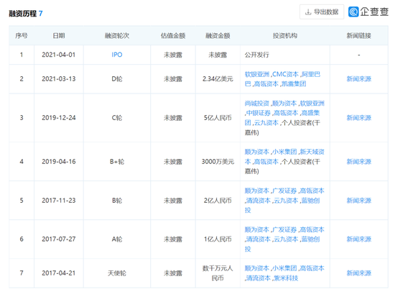Image resolution: width=395 pixels, height=297 pixels.
Task: Select the B+轮 round cell
Action: pos(117,162)
